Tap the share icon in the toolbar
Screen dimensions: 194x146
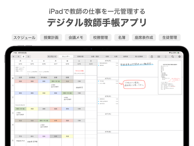(x=152, y=57)
